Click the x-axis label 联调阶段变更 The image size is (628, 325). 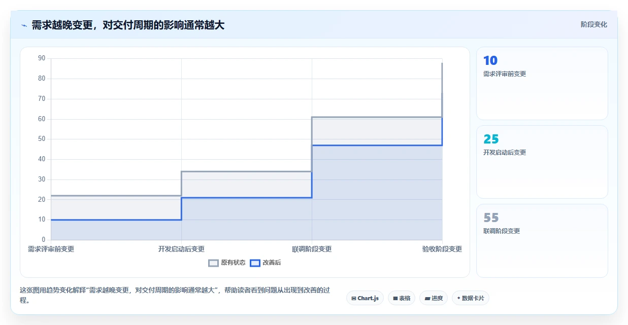[x=312, y=249]
